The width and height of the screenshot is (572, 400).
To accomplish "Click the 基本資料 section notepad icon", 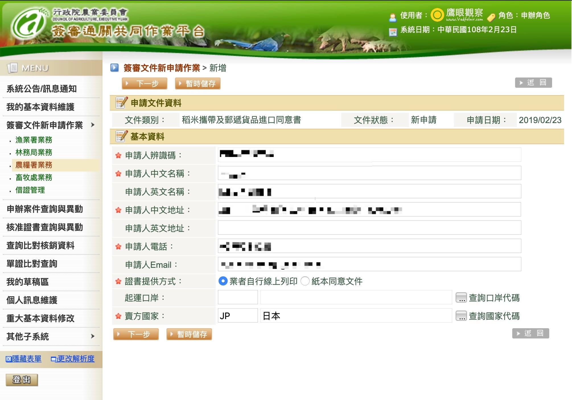I will 122,136.
